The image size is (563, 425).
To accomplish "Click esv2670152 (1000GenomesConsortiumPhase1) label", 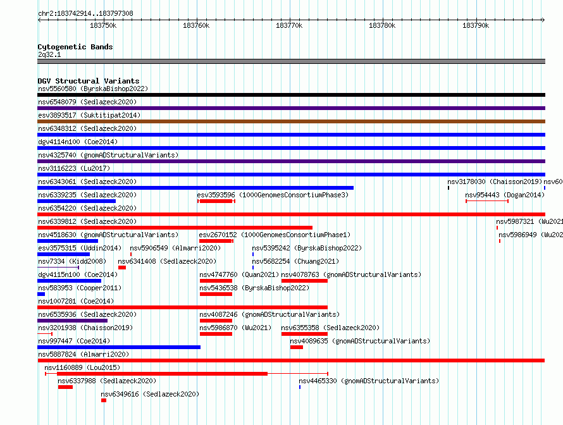I will point(275,235).
